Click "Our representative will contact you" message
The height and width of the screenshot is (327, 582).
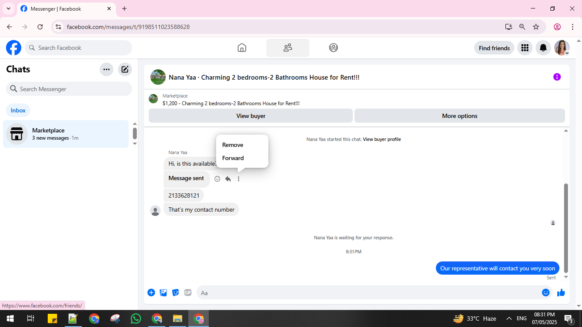tap(498, 268)
